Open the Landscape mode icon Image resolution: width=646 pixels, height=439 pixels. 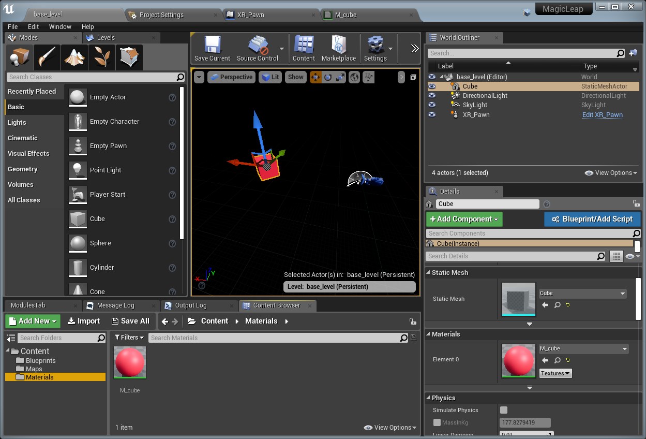[74, 56]
